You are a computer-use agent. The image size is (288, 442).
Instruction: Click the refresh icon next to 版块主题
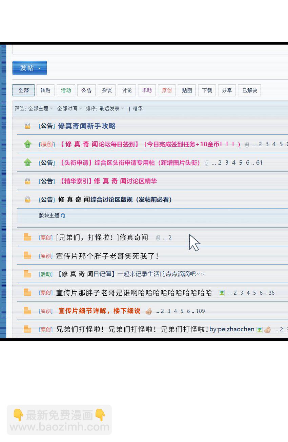[x=63, y=216]
